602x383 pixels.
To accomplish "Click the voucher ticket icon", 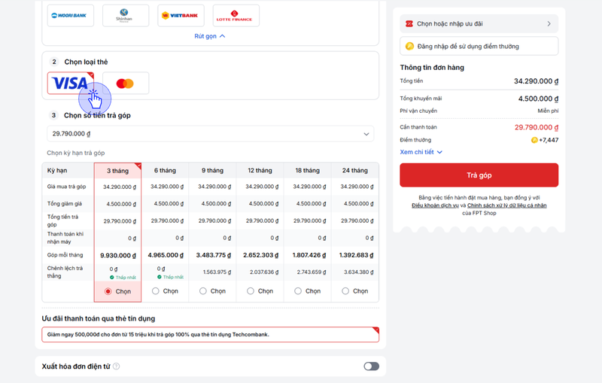I will pos(409,24).
